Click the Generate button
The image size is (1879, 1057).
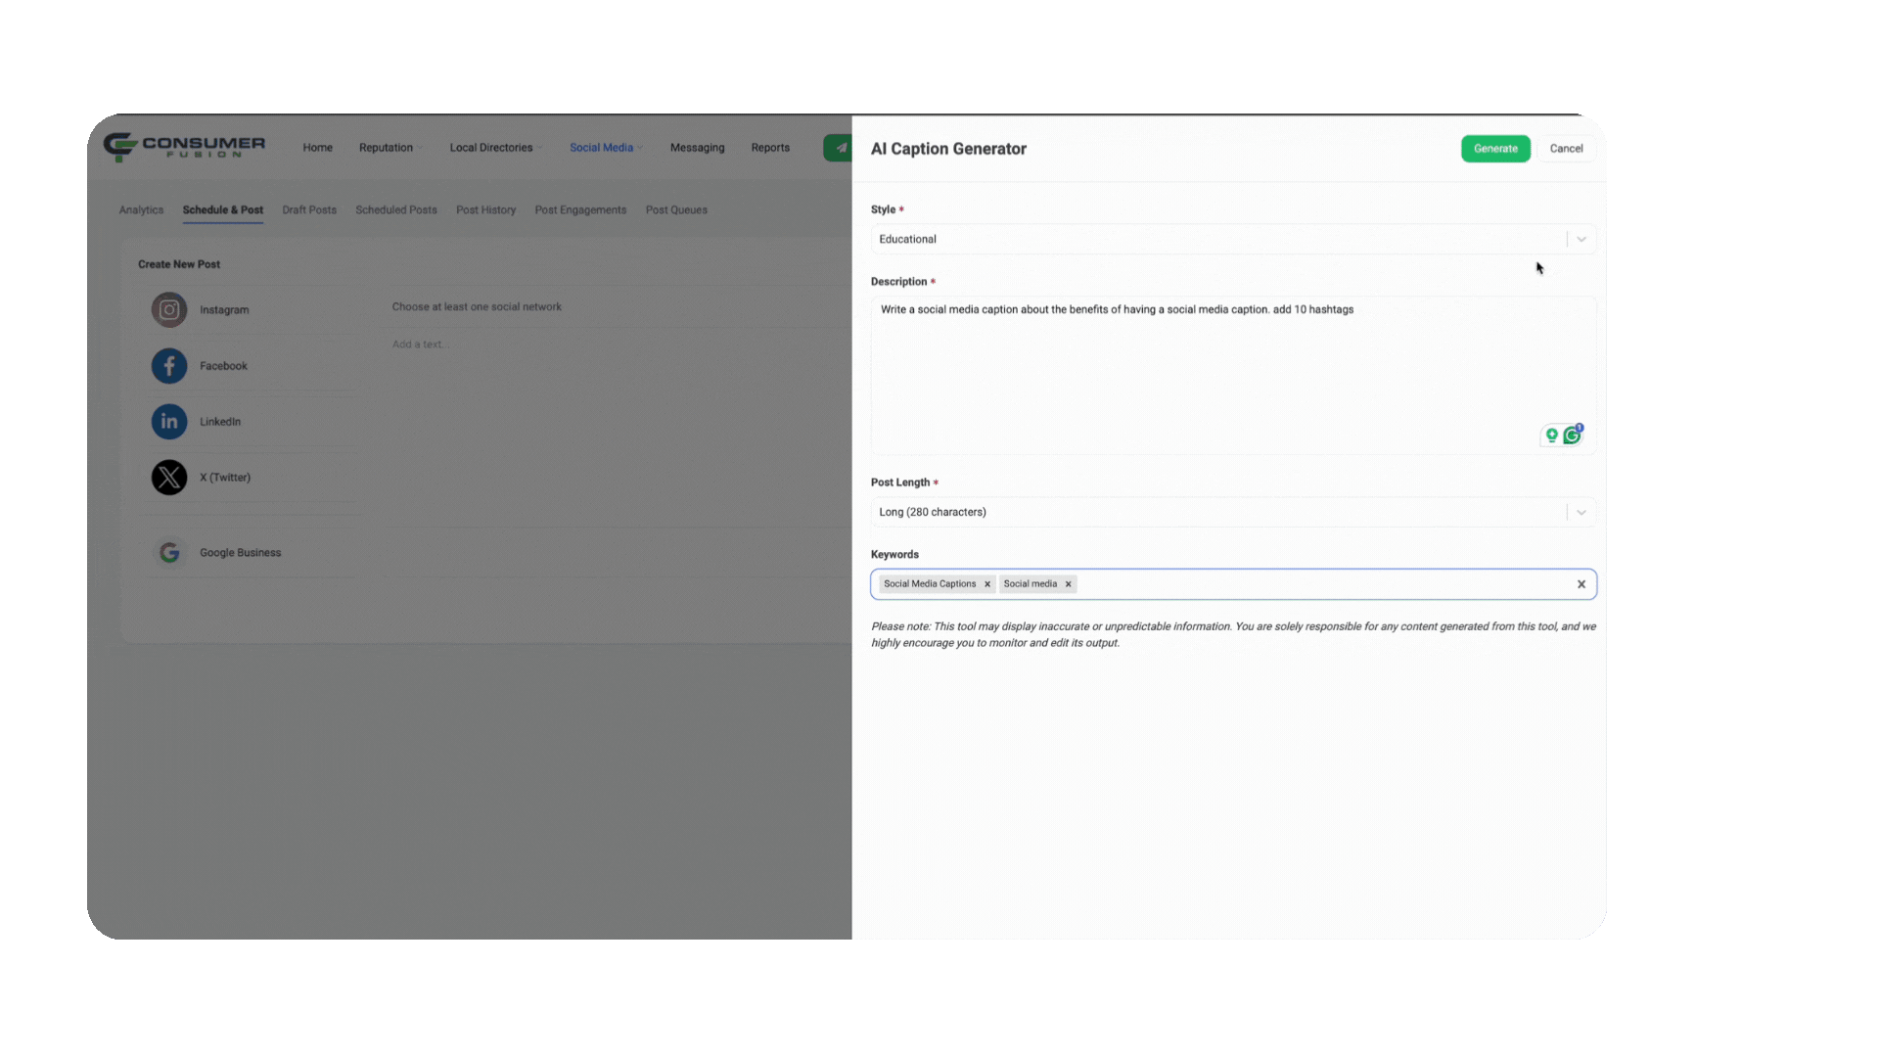coord(1495,147)
